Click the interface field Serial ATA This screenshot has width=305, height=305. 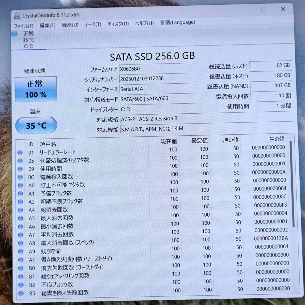tap(157, 89)
